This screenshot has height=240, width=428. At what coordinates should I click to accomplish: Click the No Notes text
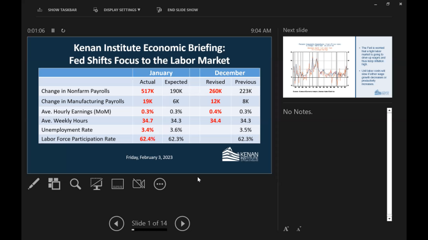298,112
